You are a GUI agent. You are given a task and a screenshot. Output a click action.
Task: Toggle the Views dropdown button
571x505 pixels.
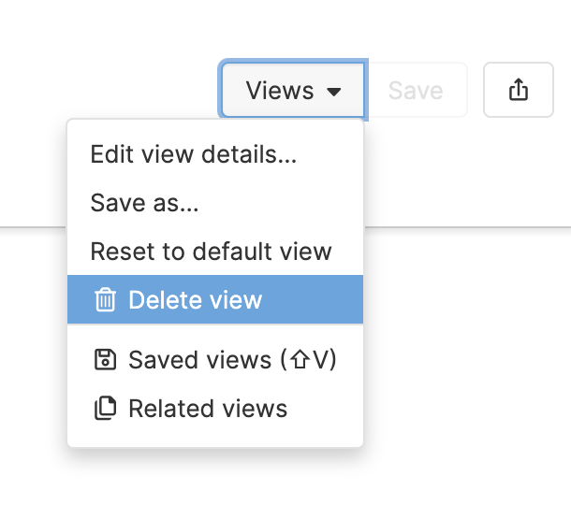click(293, 91)
